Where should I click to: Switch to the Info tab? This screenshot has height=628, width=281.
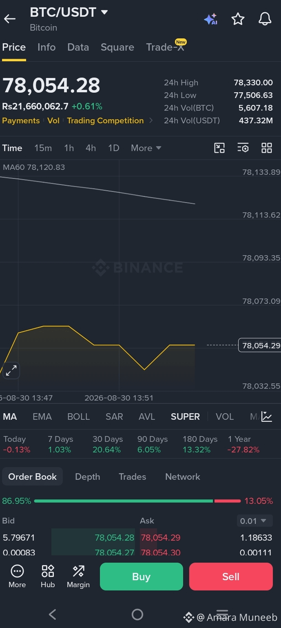point(46,47)
